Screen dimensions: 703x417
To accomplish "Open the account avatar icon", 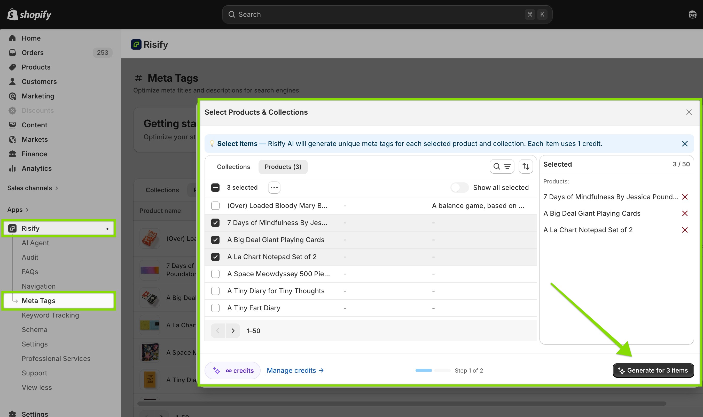I will click(x=692, y=14).
